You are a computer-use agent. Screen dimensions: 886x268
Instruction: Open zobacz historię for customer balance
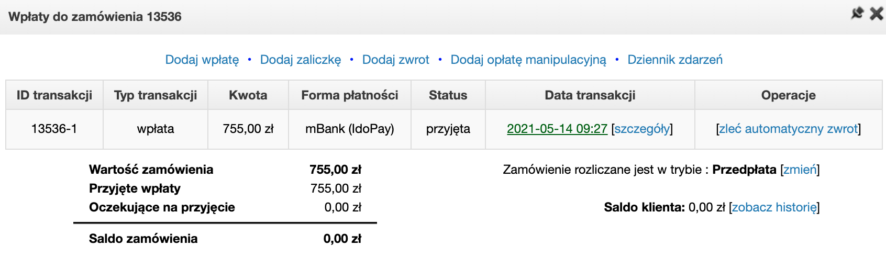(774, 207)
